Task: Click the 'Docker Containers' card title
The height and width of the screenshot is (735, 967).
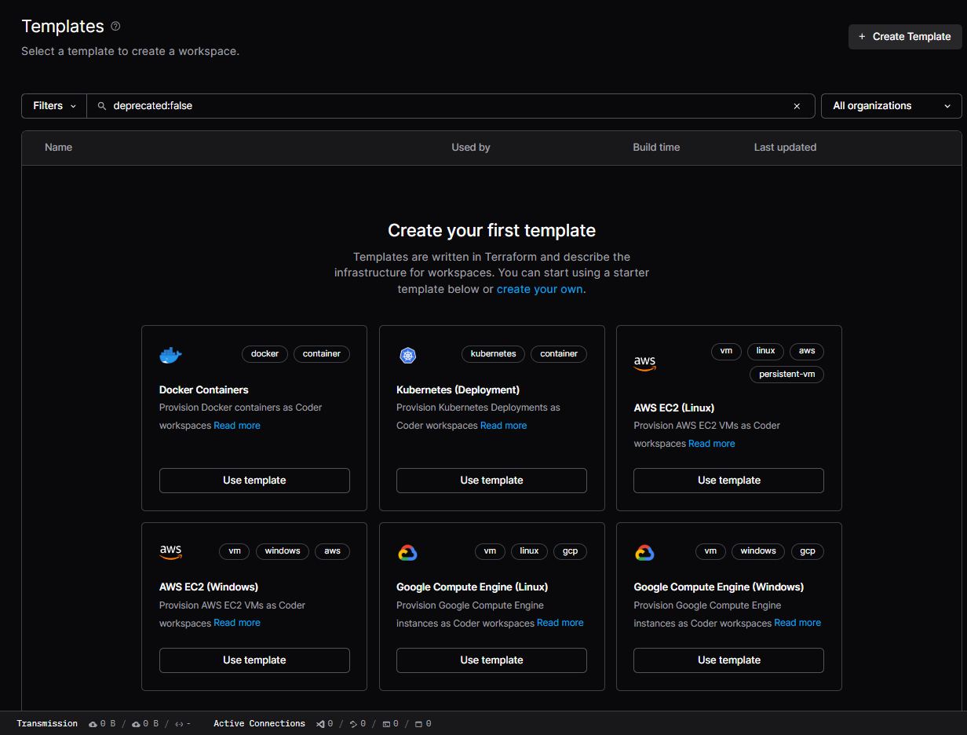Action: (x=204, y=390)
